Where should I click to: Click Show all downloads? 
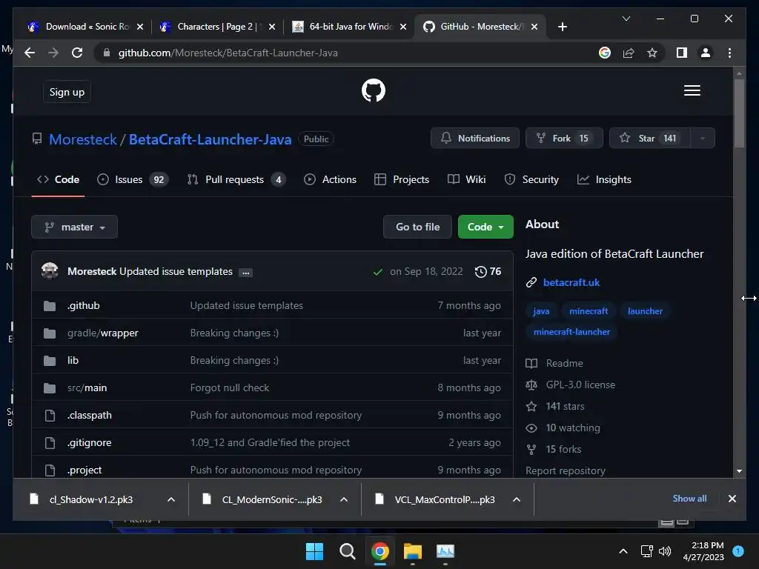(689, 499)
